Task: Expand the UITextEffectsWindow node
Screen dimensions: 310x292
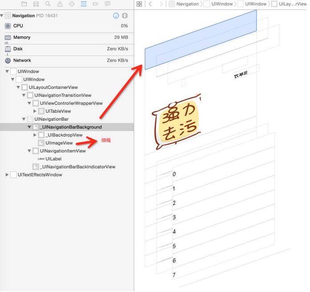Action: click(x=7, y=175)
